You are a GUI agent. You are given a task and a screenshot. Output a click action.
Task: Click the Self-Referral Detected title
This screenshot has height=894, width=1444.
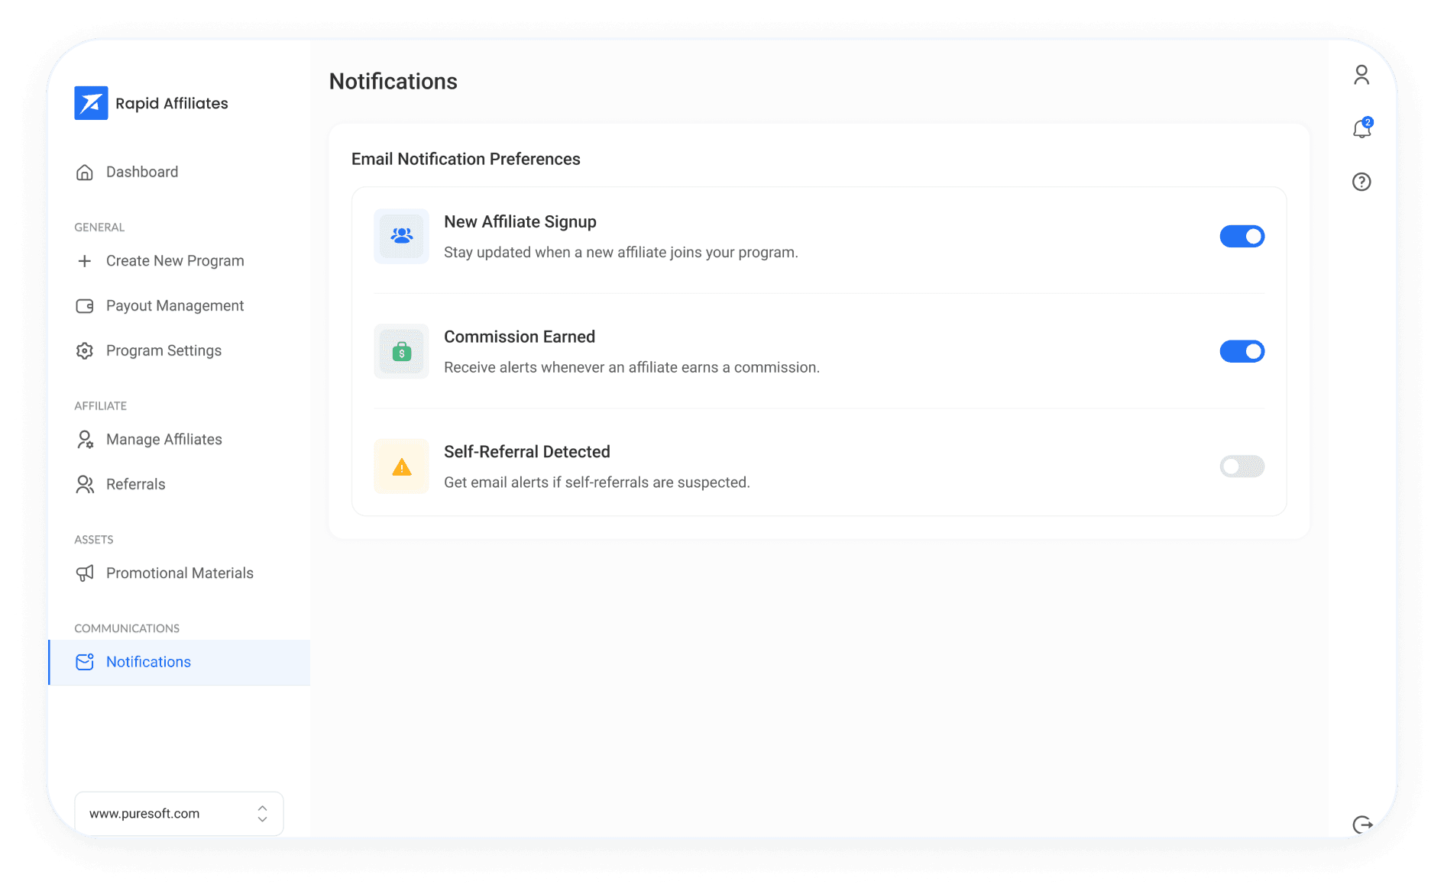pos(527,452)
